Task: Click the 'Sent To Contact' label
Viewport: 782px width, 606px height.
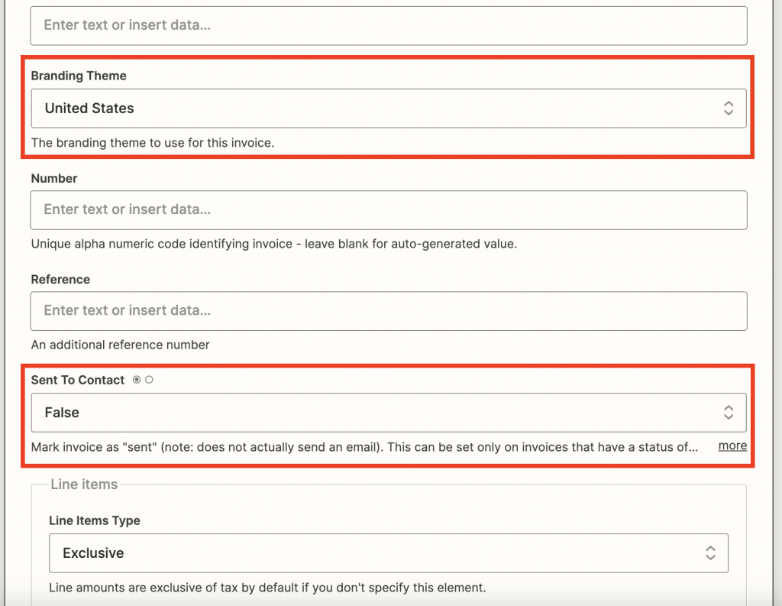Action: 78,380
